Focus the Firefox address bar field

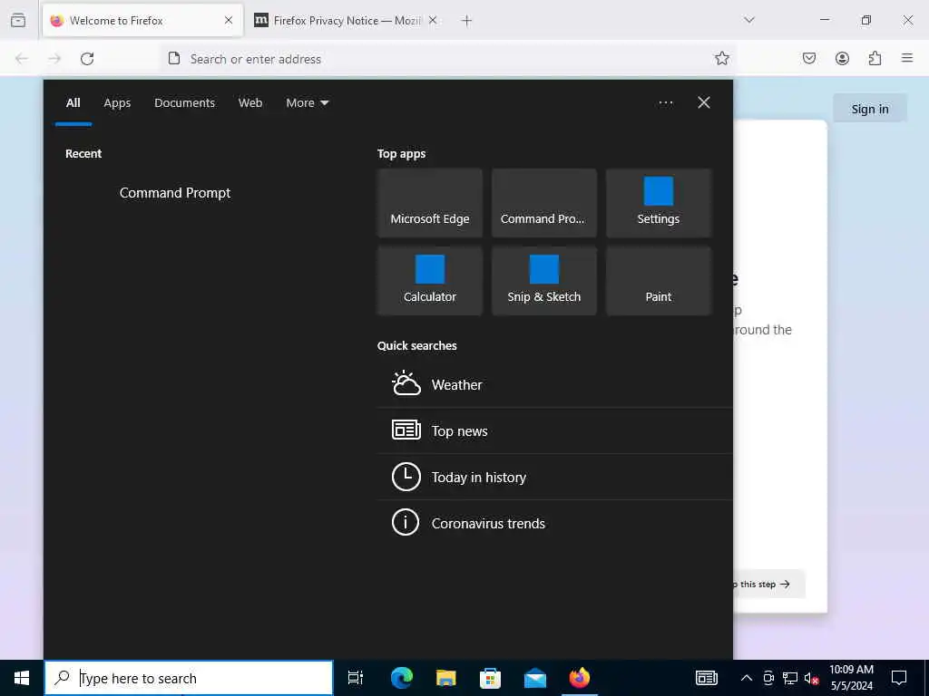(x=447, y=59)
